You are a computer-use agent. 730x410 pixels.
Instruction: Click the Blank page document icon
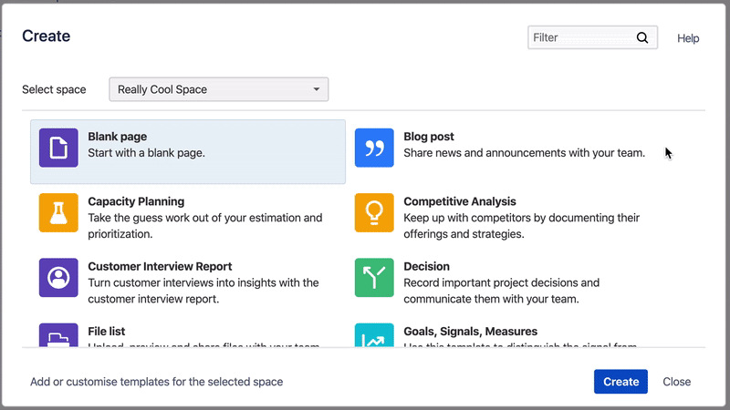[58, 148]
